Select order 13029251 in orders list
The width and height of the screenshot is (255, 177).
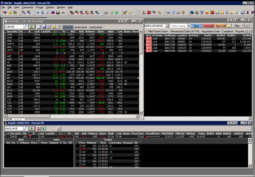[x=198, y=39]
